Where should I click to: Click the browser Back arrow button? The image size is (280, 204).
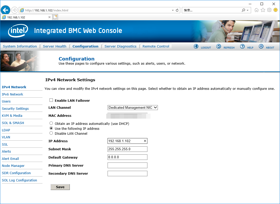pos(5,10)
